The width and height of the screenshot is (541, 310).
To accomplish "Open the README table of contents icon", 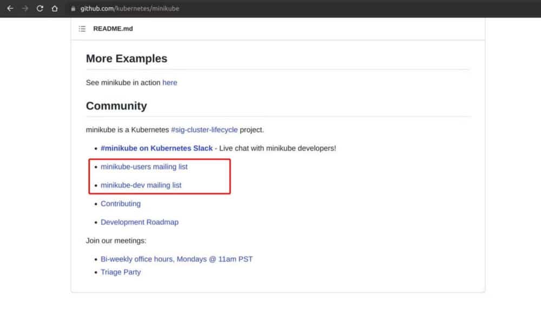I will (x=82, y=29).
